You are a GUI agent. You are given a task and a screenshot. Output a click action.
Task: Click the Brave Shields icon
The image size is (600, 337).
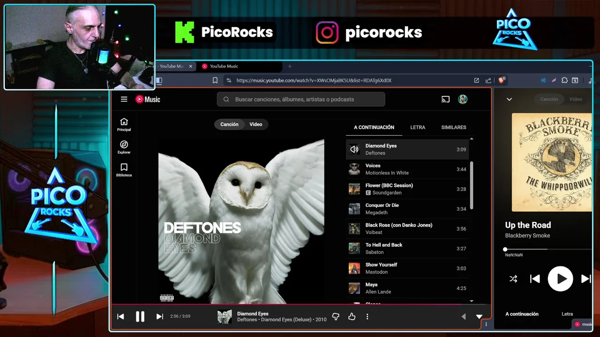tap(501, 81)
